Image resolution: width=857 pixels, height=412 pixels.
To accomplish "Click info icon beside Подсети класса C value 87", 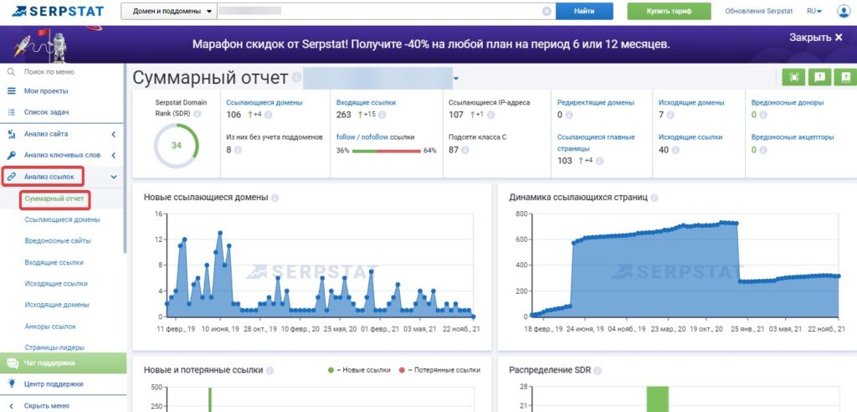I will (x=464, y=150).
